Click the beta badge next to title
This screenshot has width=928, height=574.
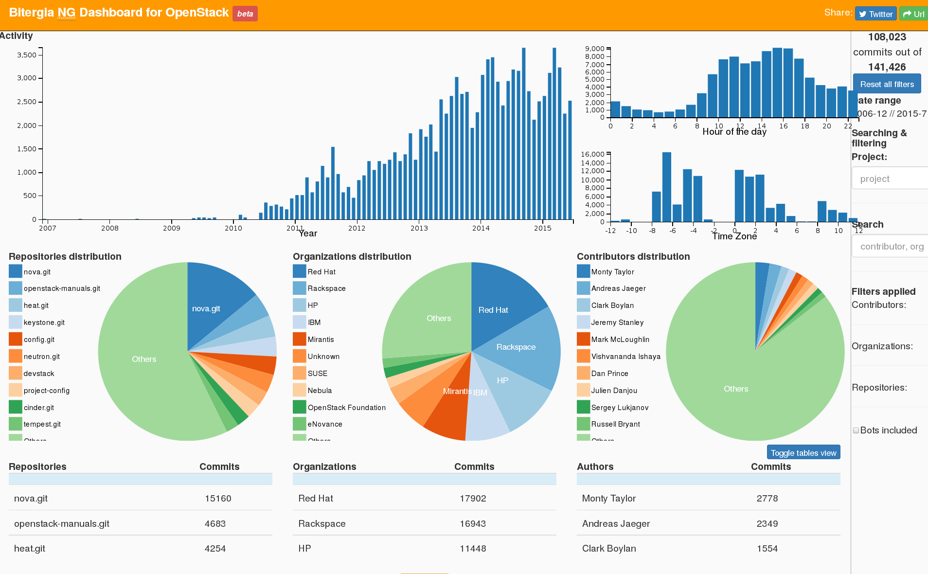[x=245, y=14]
